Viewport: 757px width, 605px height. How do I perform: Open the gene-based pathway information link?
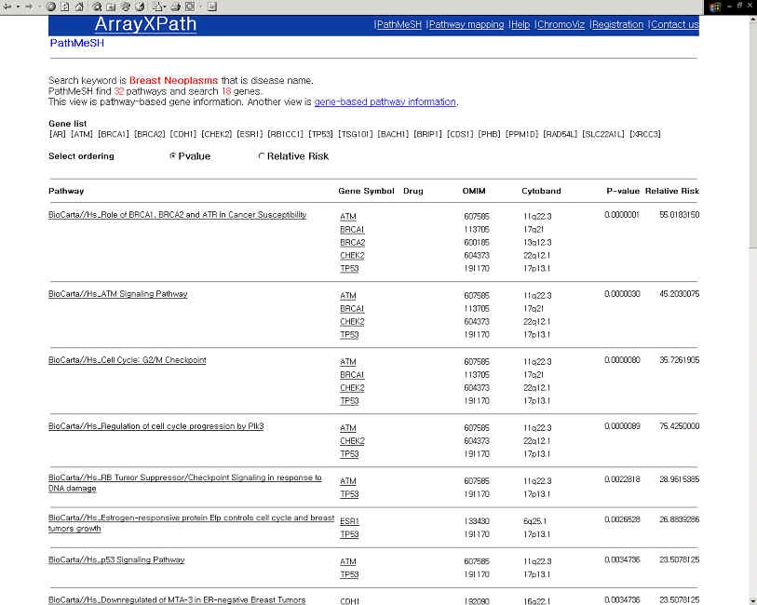[x=385, y=101]
